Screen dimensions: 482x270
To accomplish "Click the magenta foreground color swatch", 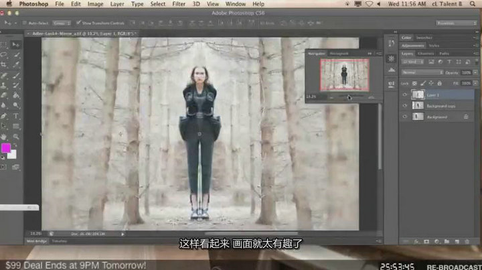I will tap(5, 148).
